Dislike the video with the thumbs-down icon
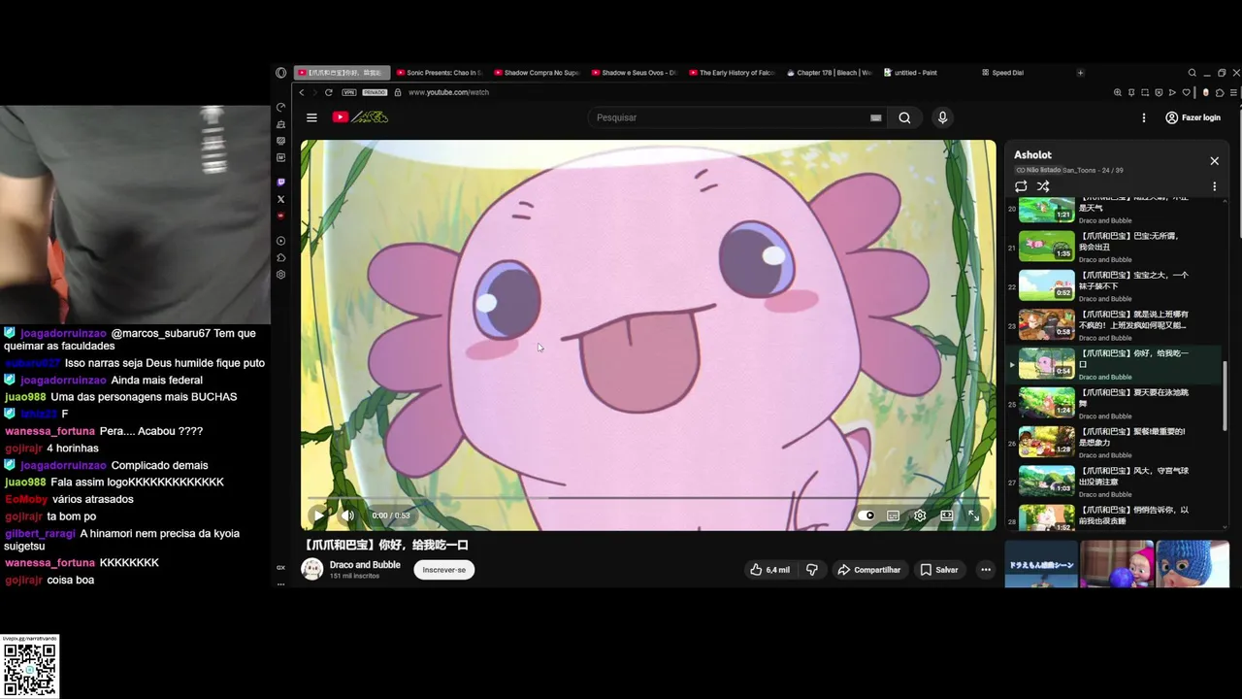Screen dimensions: 1242x699 coord(812,570)
